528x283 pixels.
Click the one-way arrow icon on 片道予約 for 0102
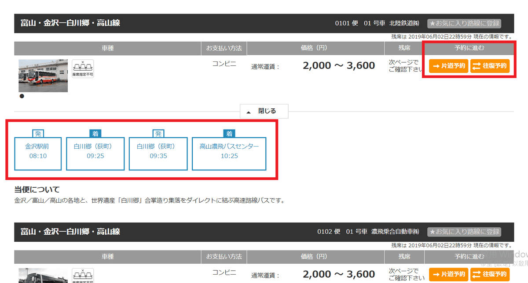[x=436, y=274]
